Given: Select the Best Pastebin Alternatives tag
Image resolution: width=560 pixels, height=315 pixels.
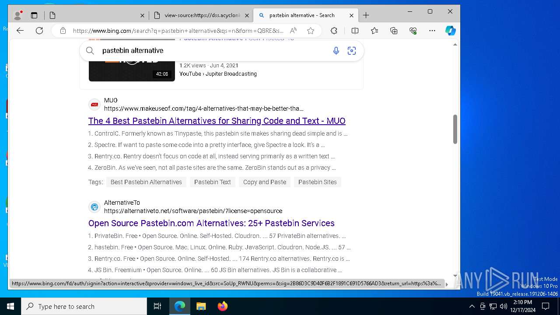Looking at the screenshot, I should pyautogui.click(x=146, y=182).
